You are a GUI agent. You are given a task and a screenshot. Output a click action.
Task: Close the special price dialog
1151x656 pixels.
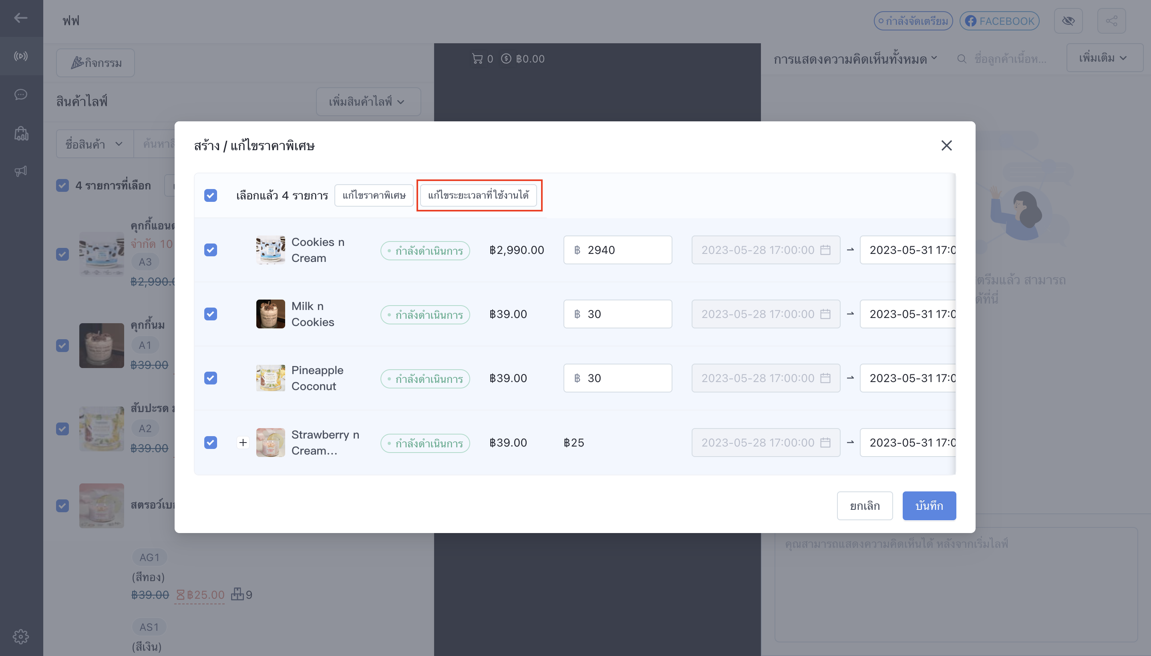[x=946, y=145]
